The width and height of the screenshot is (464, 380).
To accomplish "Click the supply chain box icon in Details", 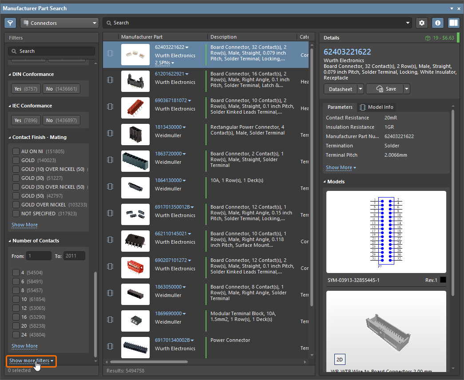I will coord(427,38).
